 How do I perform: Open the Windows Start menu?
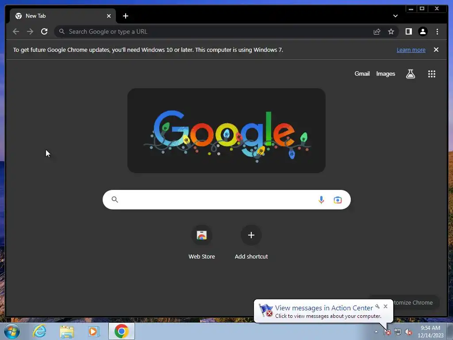pos(12,331)
